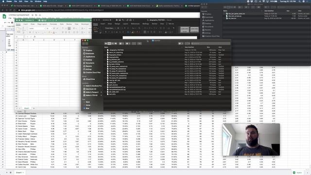Image resolution: width=311 pixels, height=175 pixels.
Task: Select the file dated Aug 15, 2020 in front Finder
Action: click(x=167, y=52)
